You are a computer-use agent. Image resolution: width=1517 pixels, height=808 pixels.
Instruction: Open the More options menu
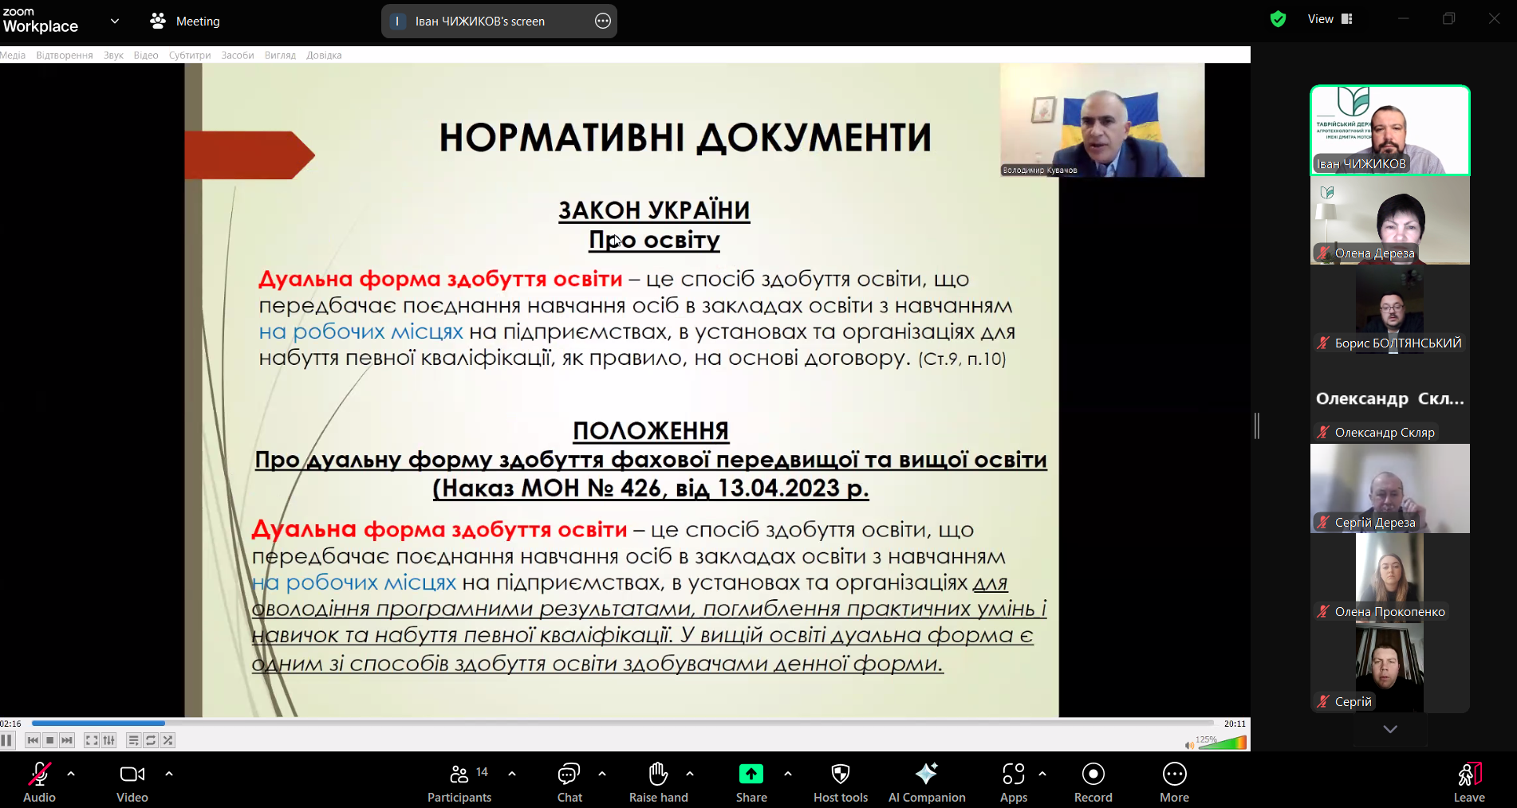[1175, 782]
